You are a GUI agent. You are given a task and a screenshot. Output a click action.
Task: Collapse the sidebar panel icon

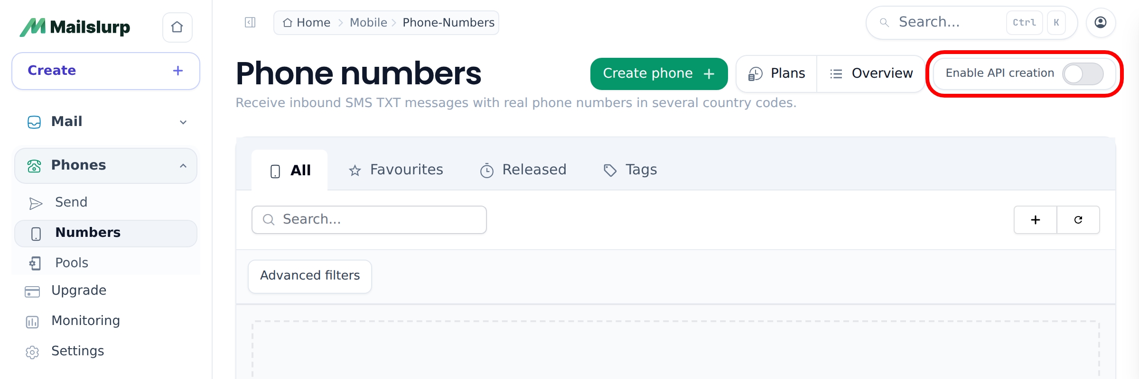[250, 22]
